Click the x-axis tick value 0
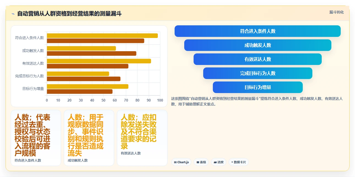Viewport: 355px width, 177px height. pyautogui.click(x=47, y=100)
